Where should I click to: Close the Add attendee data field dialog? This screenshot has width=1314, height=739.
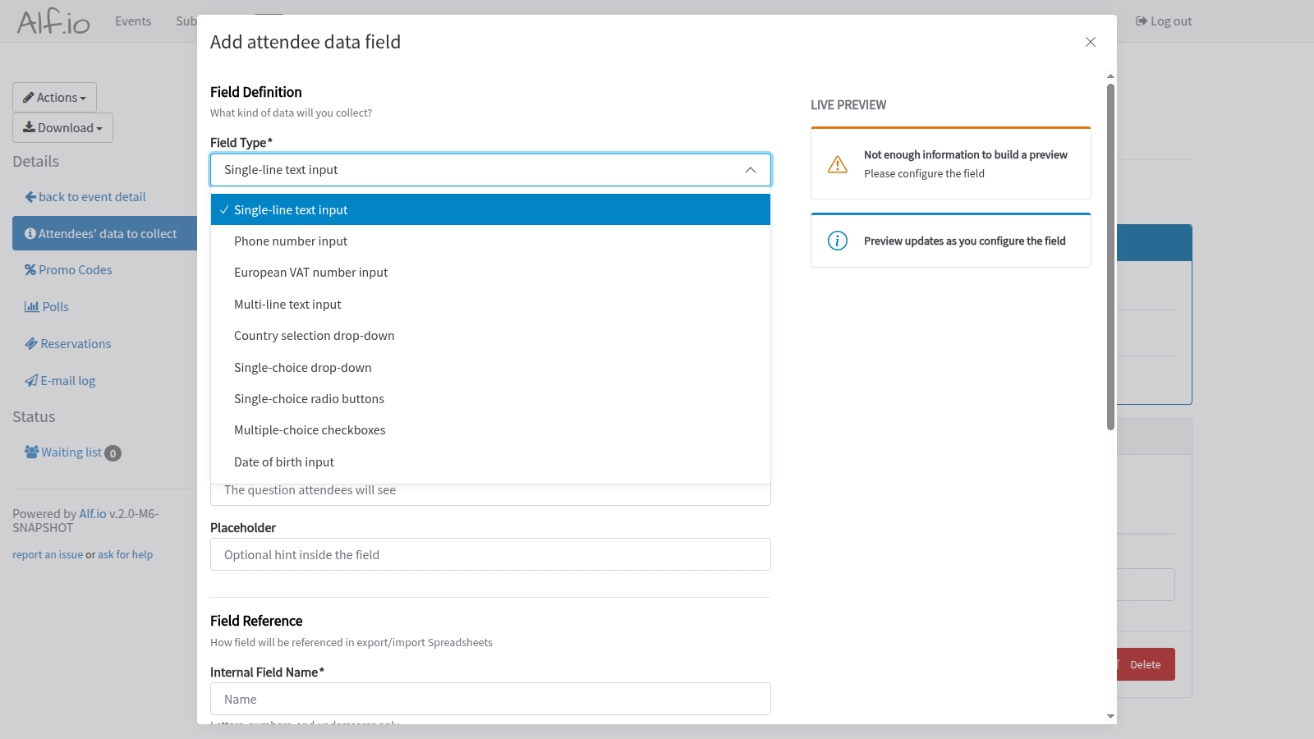(x=1090, y=42)
